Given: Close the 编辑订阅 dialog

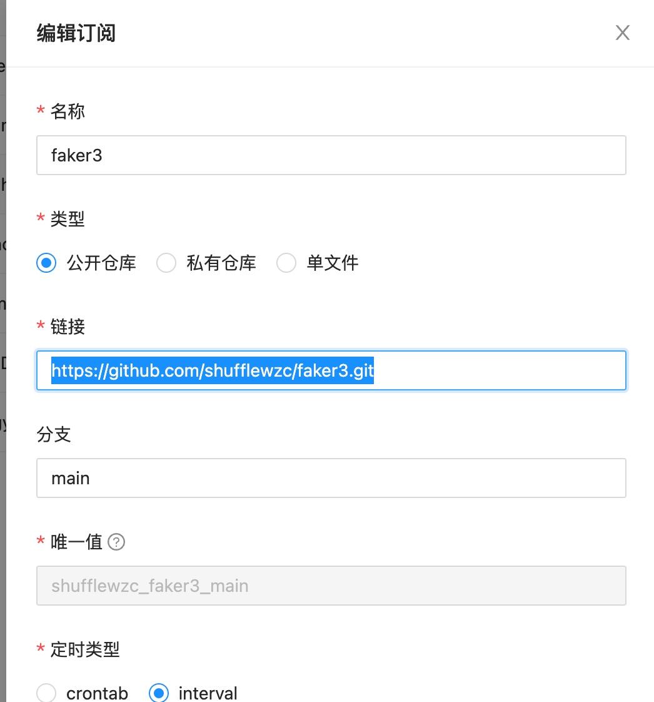Looking at the screenshot, I should point(623,33).
